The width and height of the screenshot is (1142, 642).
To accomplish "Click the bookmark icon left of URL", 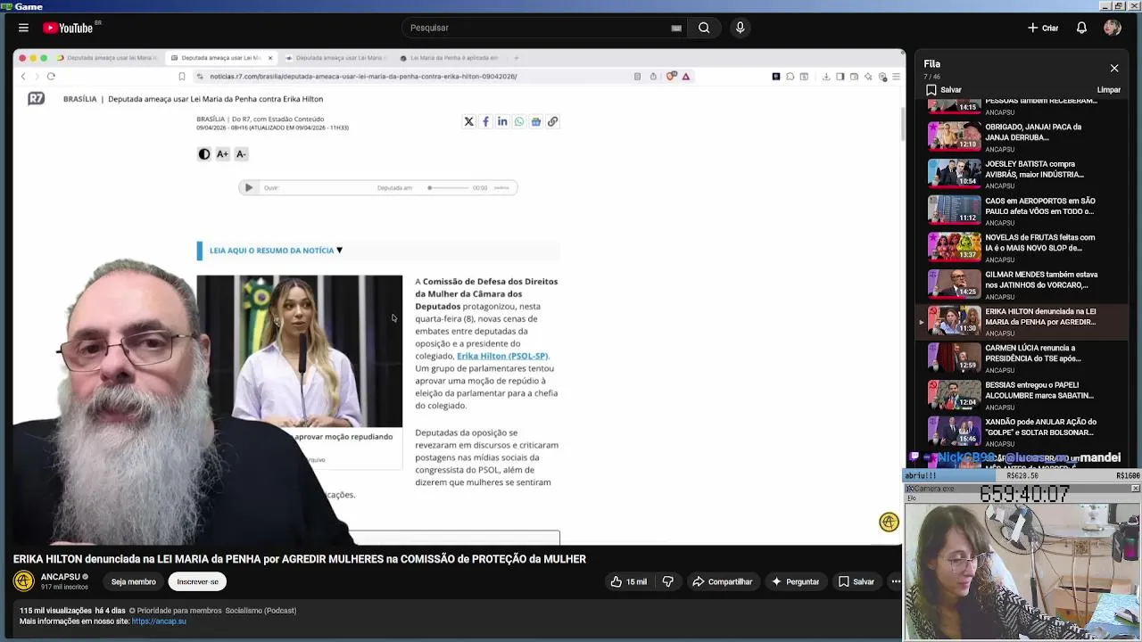I will 182,76.
